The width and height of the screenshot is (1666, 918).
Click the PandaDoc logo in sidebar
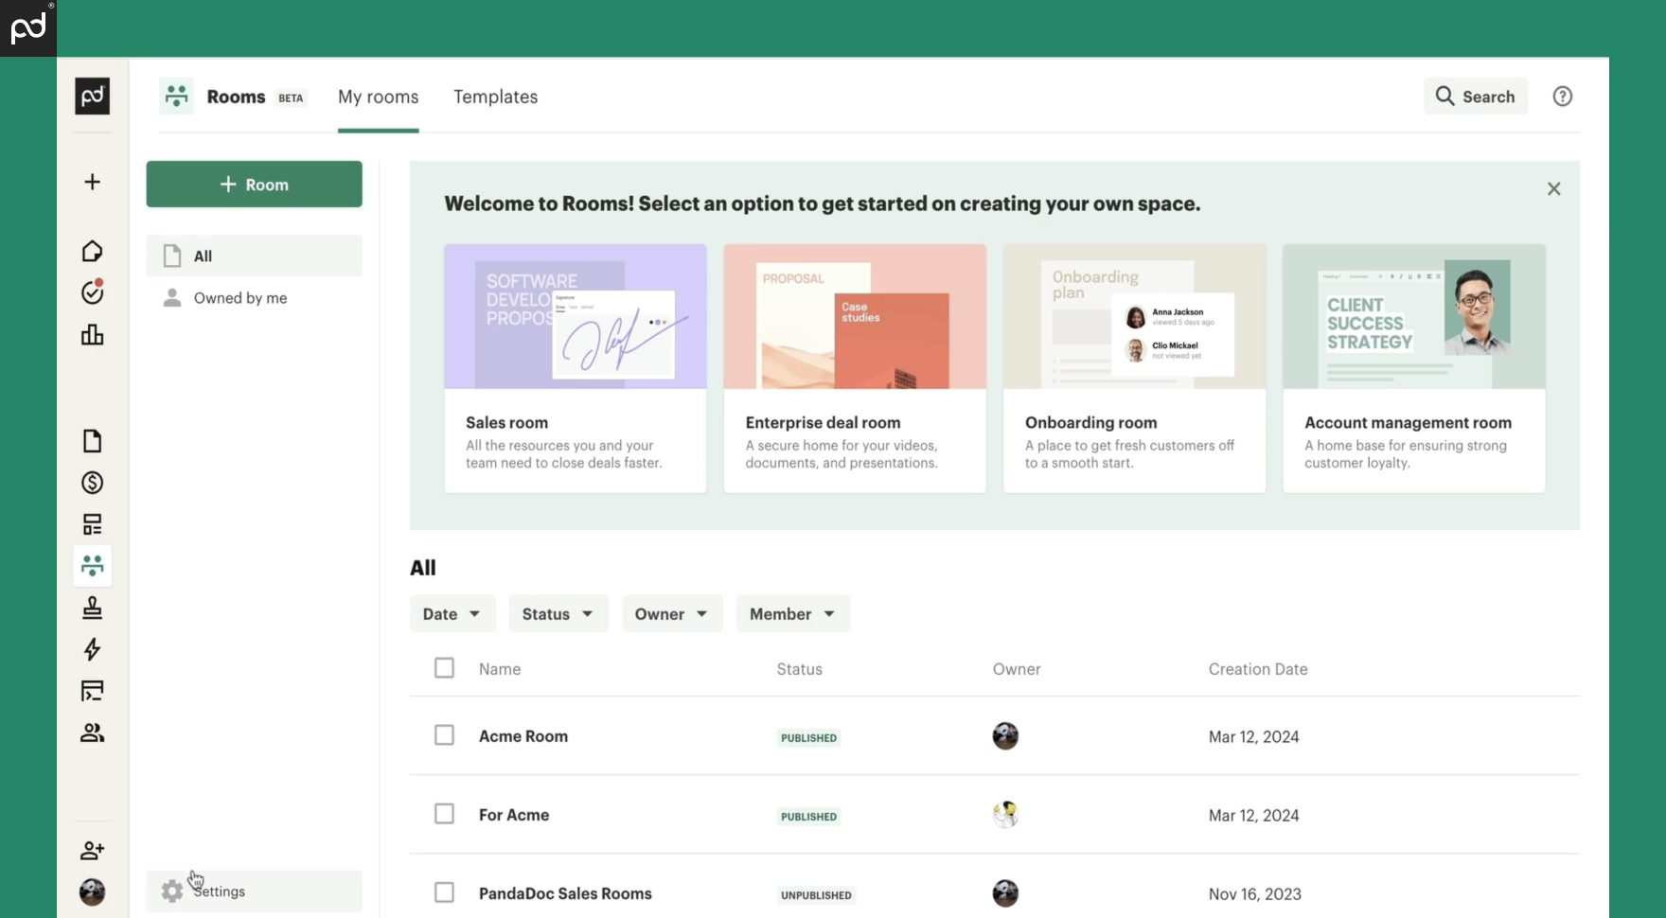pos(92,96)
